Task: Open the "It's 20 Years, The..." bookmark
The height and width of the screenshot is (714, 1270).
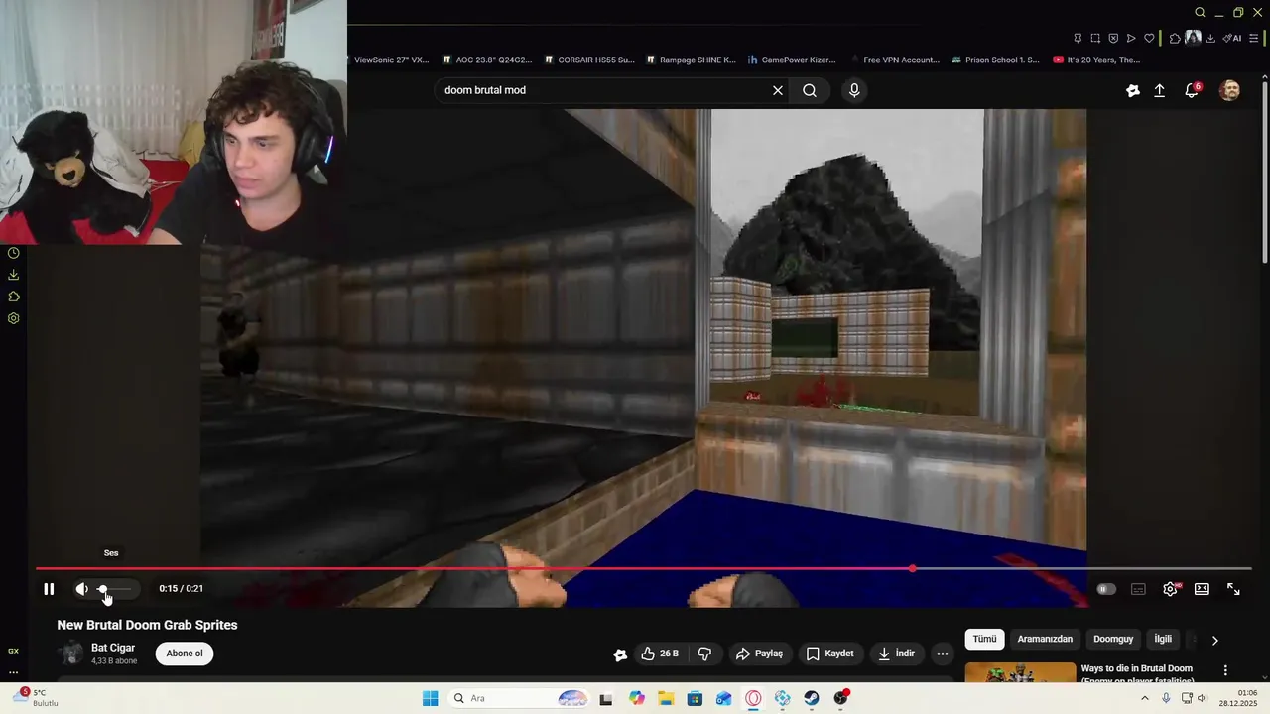Action: tap(1096, 59)
